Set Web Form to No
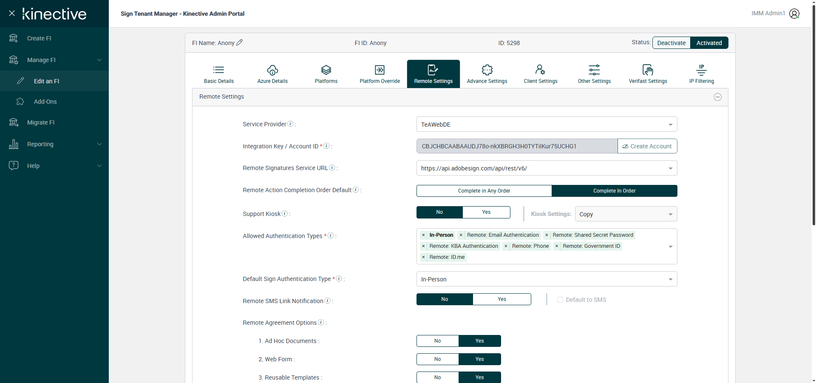Image resolution: width=816 pixels, height=383 pixels. 437,359
